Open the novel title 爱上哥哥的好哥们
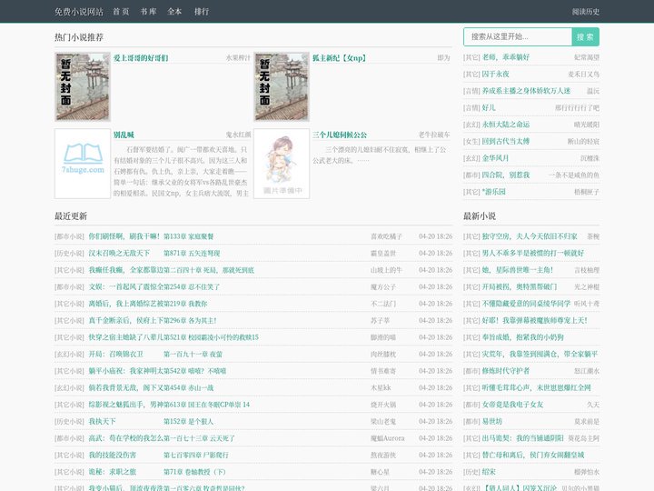 [x=141, y=58]
